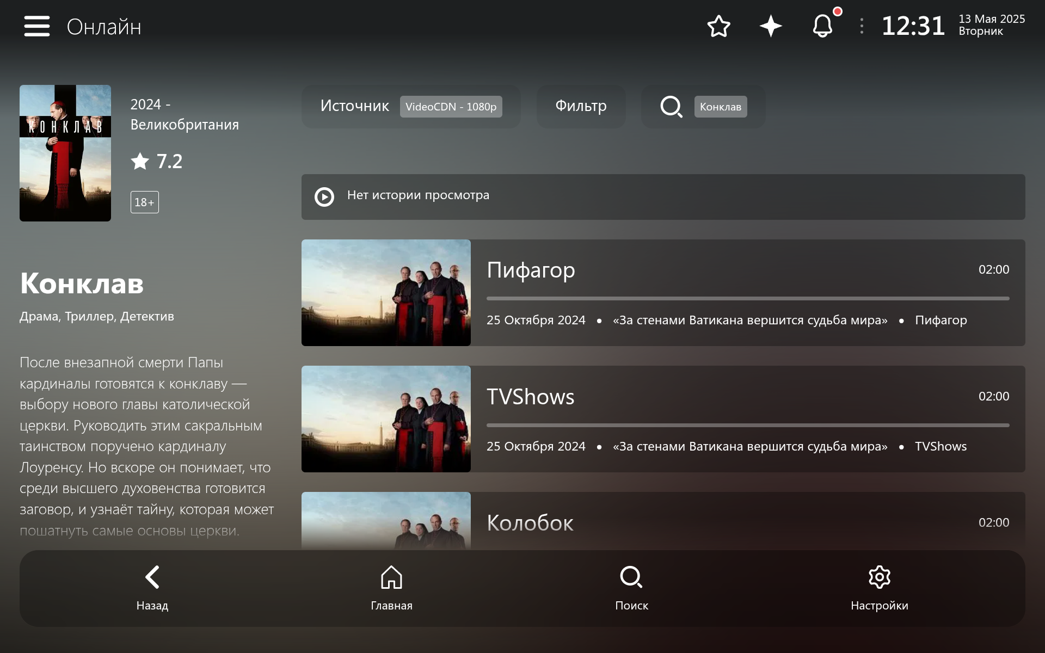Click the play icon in watch history

324,196
